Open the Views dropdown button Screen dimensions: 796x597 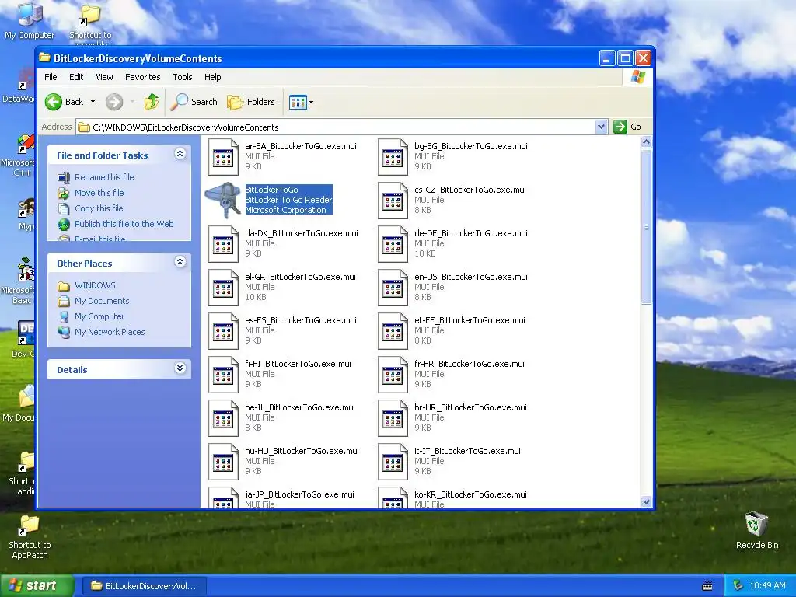pos(301,102)
